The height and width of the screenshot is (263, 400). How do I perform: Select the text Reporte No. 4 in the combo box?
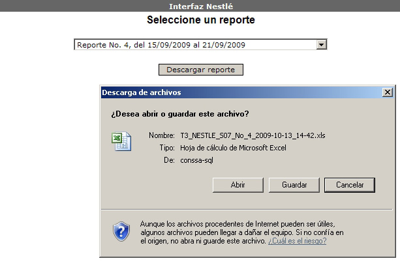(x=103, y=45)
